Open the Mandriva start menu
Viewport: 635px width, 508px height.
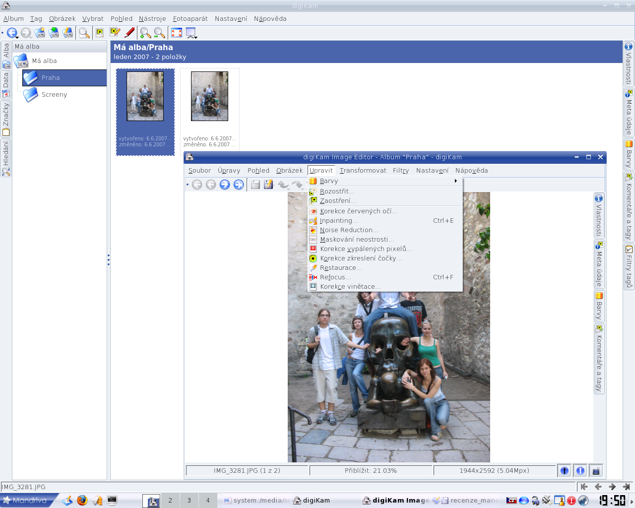(29, 500)
